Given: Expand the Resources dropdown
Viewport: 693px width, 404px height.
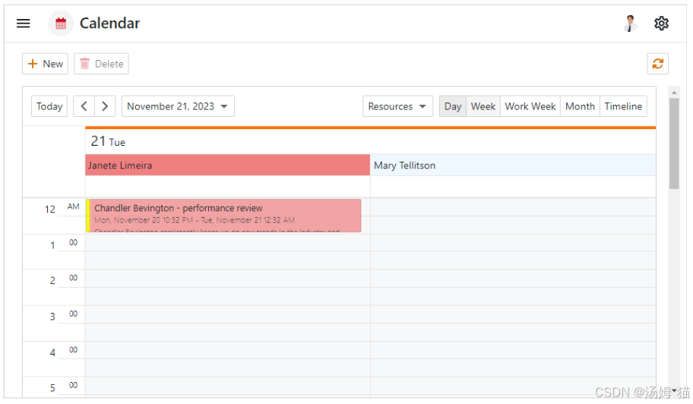Looking at the screenshot, I should pyautogui.click(x=397, y=106).
